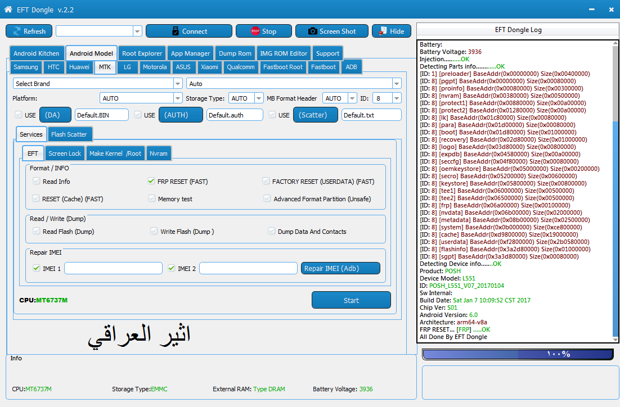The width and height of the screenshot is (620, 407).
Task: Open IMG ROM Editor tab
Action: coord(284,53)
